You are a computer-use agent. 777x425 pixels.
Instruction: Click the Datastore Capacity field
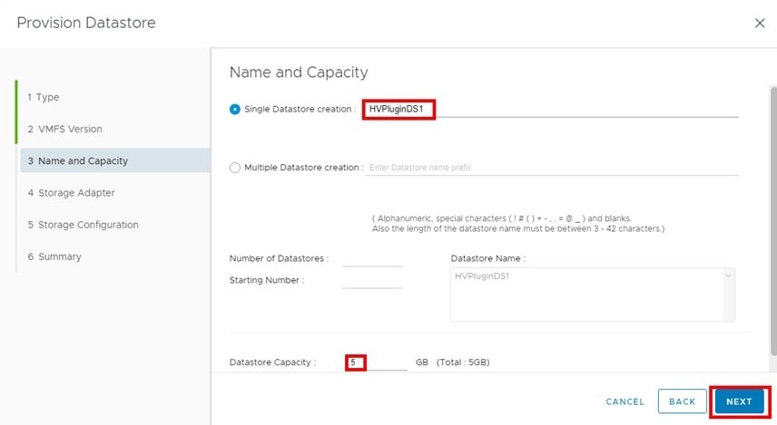click(377, 362)
